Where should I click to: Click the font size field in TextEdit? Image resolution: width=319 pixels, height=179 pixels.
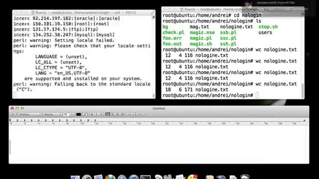[66, 114]
